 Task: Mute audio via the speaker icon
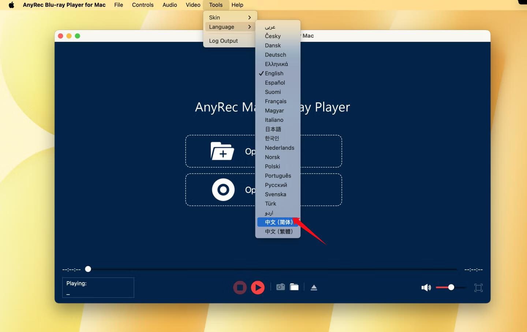point(426,288)
